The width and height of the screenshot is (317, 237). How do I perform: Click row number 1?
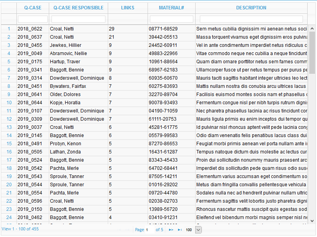[9, 29]
